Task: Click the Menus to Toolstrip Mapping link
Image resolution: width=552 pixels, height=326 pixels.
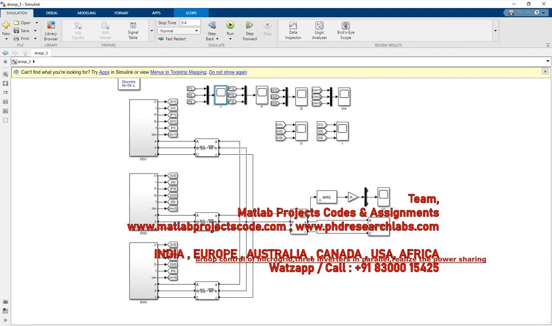Action: [x=178, y=72]
